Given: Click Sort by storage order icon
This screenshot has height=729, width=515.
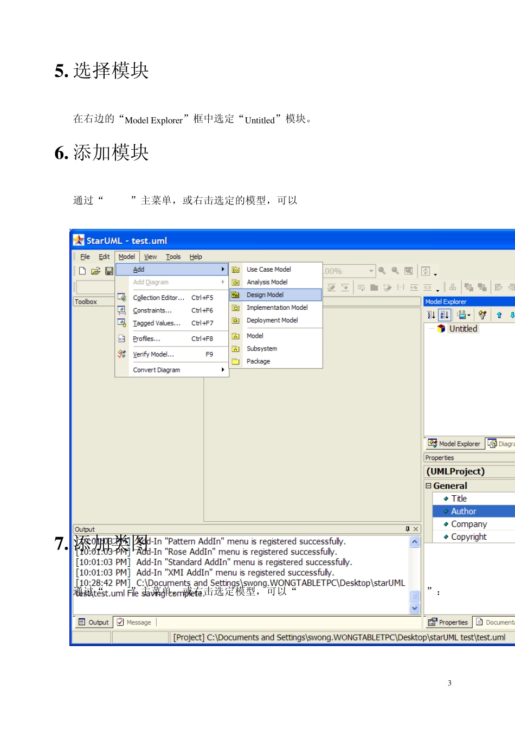Looking at the screenshot, I should coord(432,315).
